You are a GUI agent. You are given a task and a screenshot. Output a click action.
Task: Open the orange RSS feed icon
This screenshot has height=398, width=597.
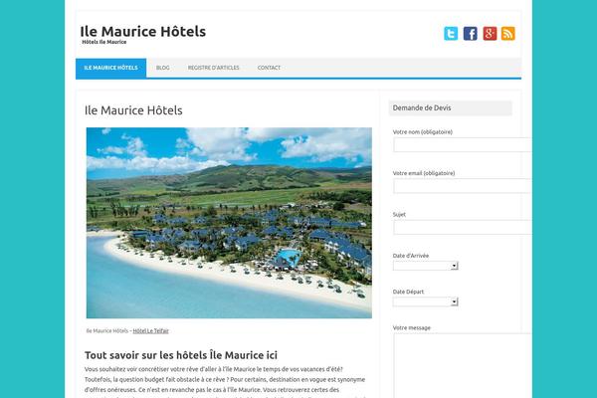(x=508, y=34)
